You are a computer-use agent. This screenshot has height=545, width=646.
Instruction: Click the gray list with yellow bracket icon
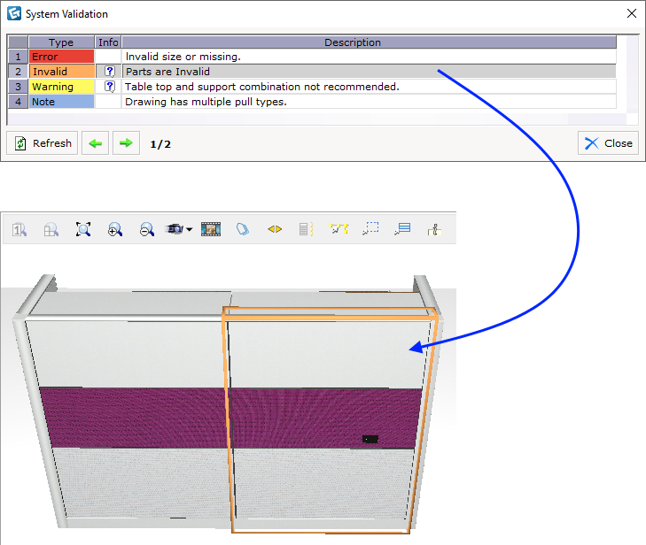306,229
